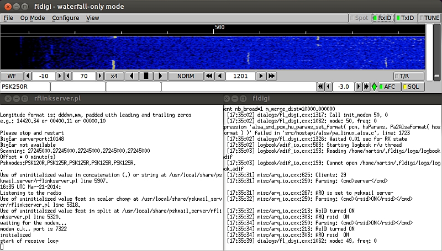Maximize the fldigi waterfall-only window
This screenshot has width=442, height=251.
click(x=25, y=7)
